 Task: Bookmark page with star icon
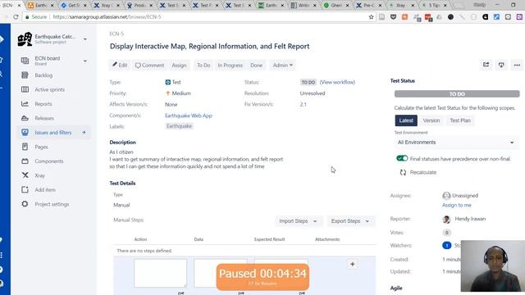pyautogui.click(x=371, y=16)
